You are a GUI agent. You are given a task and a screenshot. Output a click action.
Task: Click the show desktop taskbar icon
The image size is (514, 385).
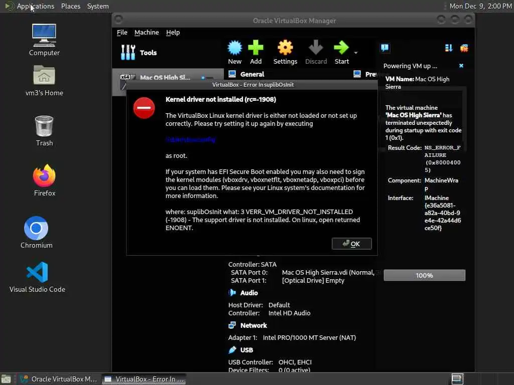coord(6,379)
